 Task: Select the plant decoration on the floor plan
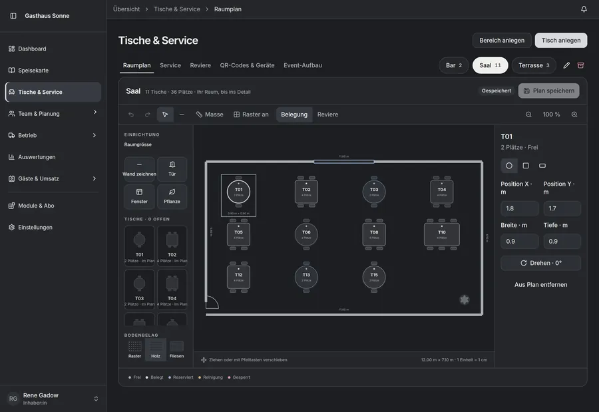click(464, 300)
